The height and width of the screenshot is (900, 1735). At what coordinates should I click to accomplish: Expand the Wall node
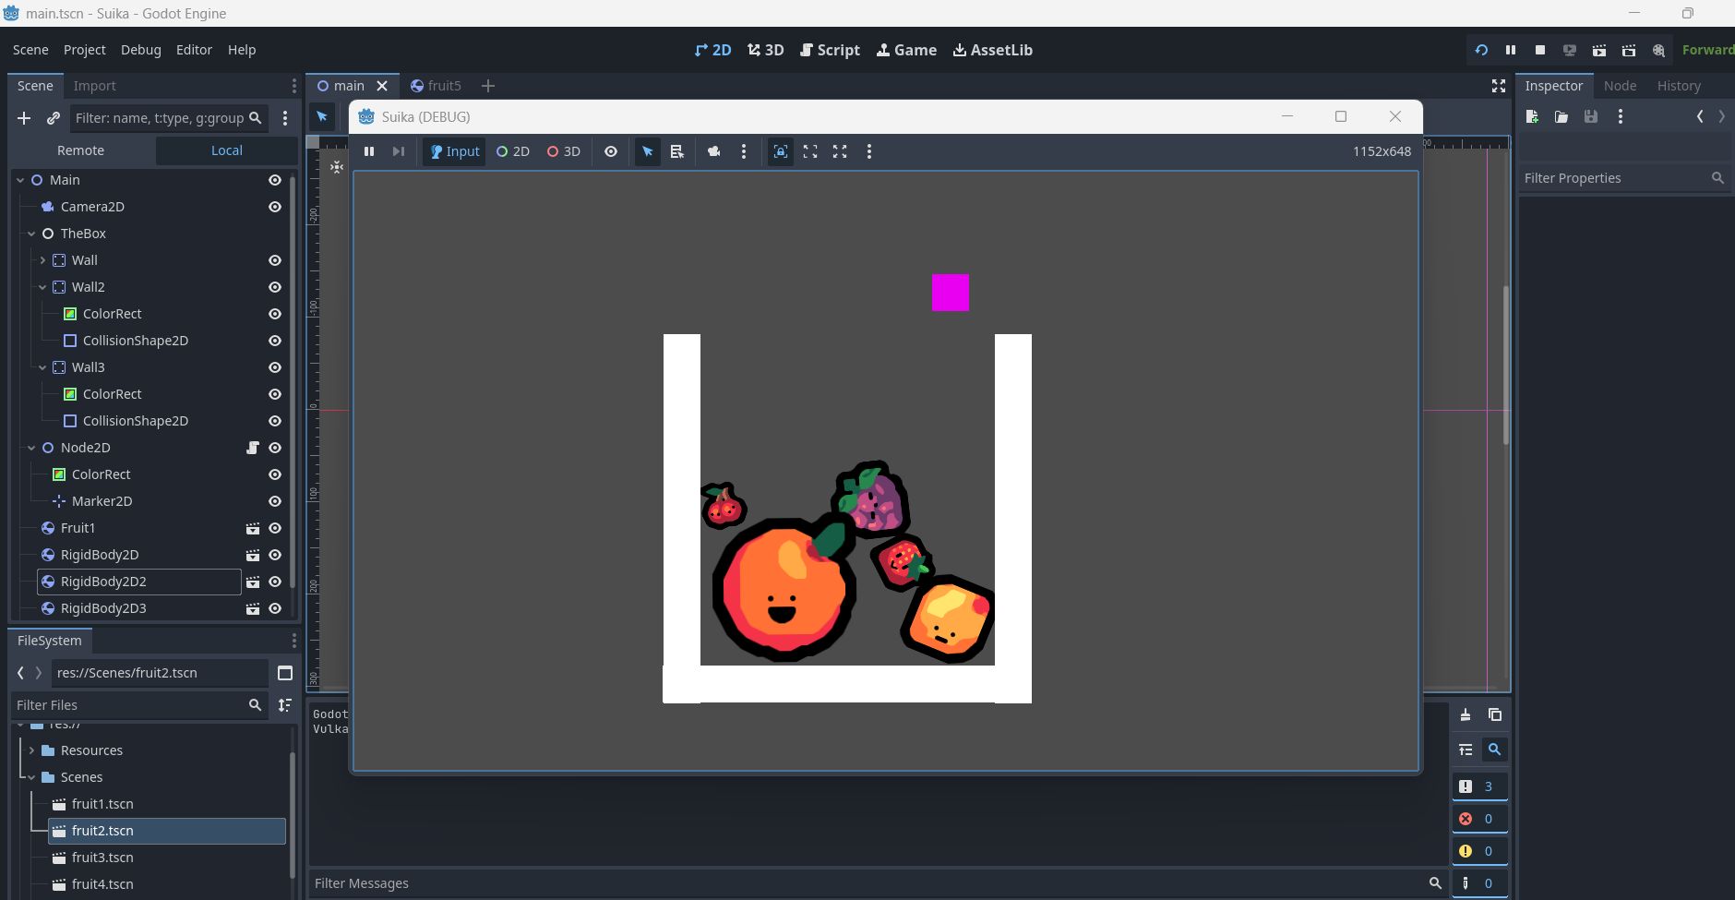tap(42, 260)
